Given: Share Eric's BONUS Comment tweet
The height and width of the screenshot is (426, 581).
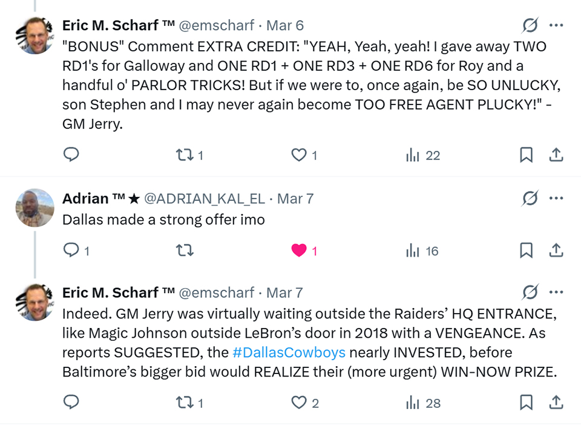Looking at the screenshot, I should pyautogui.click(x=556, y=155).
